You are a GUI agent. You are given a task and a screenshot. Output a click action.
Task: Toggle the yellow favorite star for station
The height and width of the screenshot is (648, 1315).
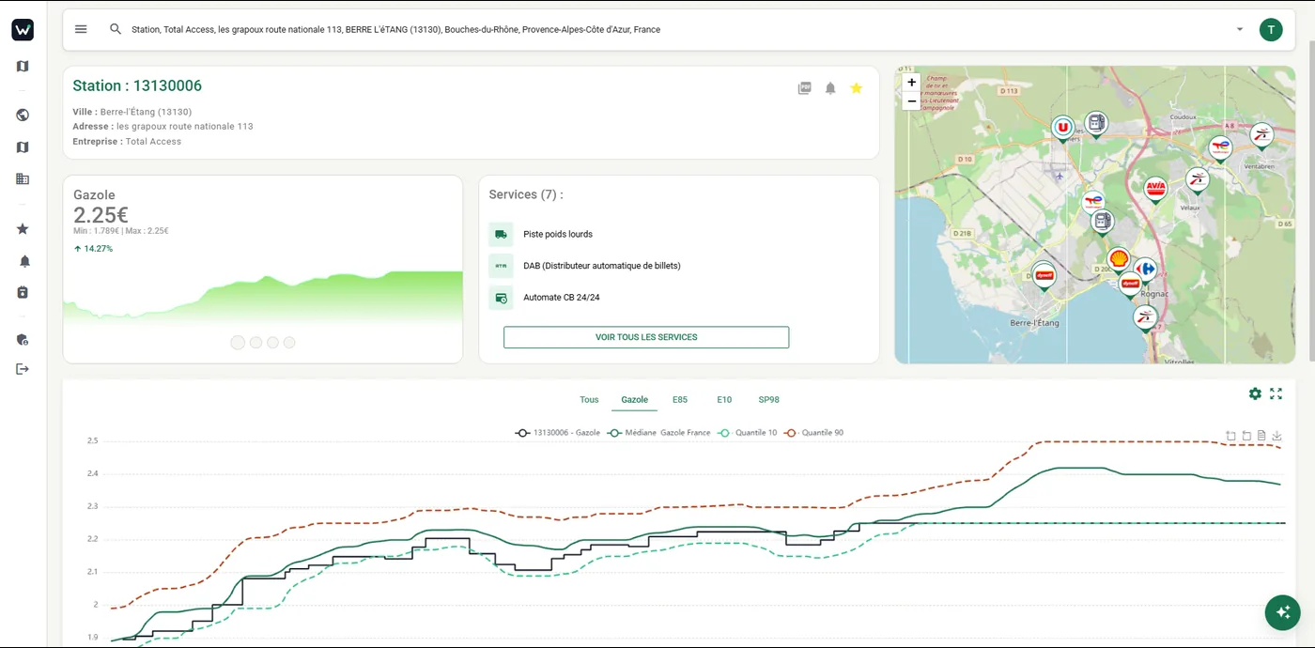click(x=857, y=88)
